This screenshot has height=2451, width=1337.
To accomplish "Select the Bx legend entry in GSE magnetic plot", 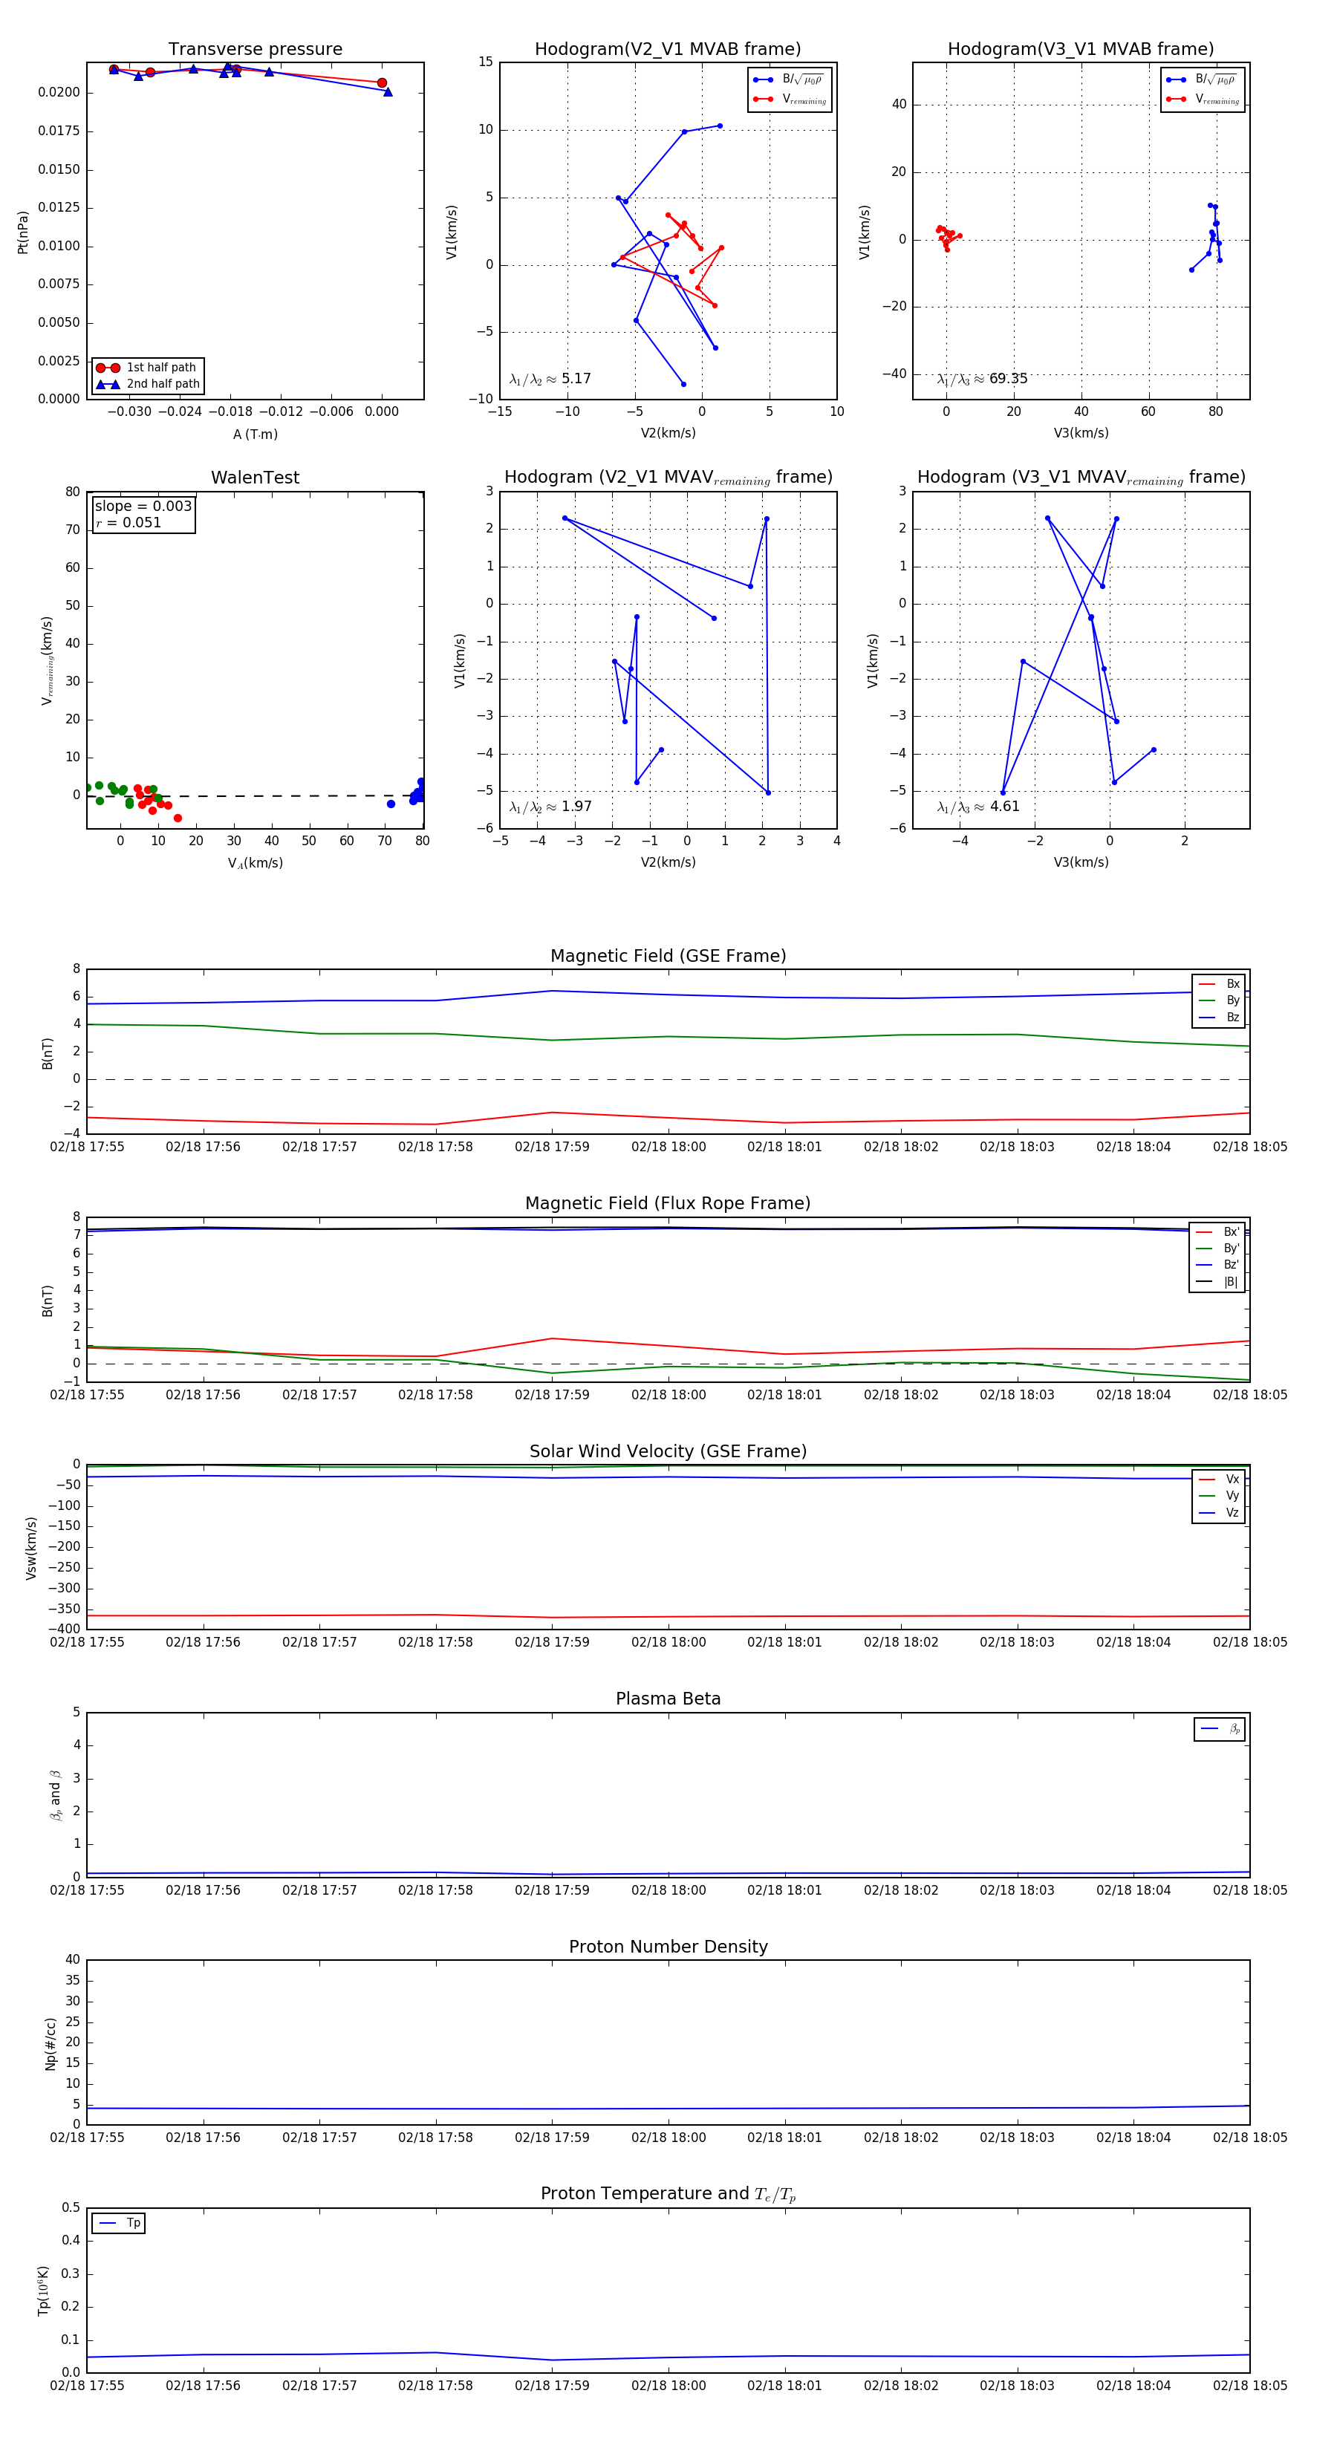I will (x=1219, y=984).
